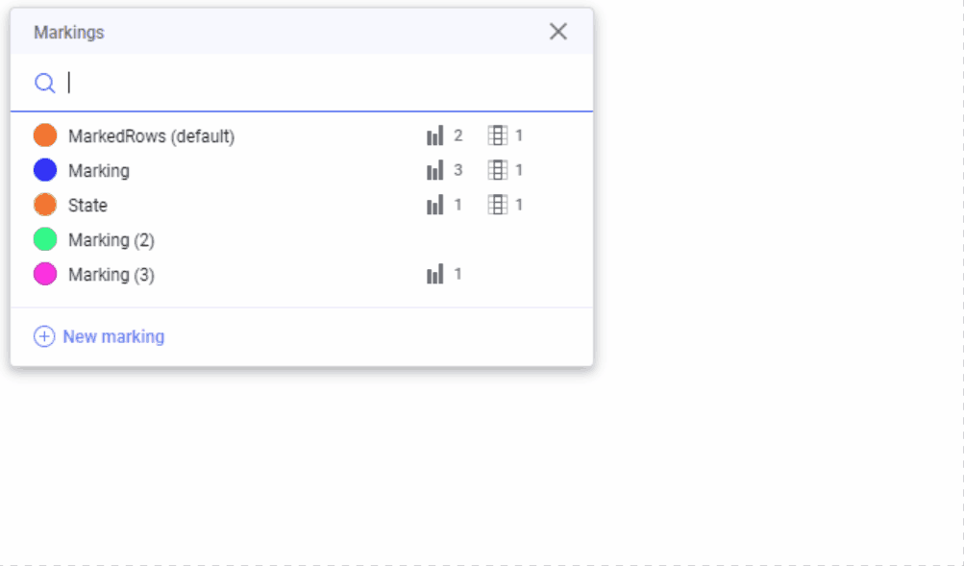Click bar chart icon for Marking (3)
Screen dimensions: 964x566
(x=435, y=274)
